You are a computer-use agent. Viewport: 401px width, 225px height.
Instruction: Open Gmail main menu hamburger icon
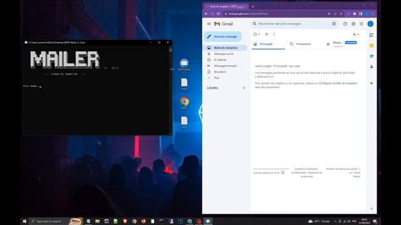click(x=209, y=24)
